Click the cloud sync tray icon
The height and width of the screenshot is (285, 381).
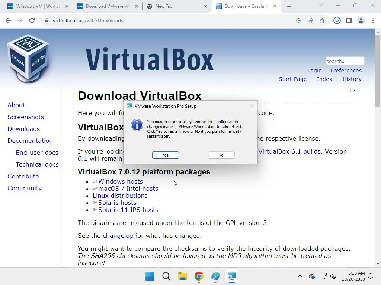pos(311,276)
